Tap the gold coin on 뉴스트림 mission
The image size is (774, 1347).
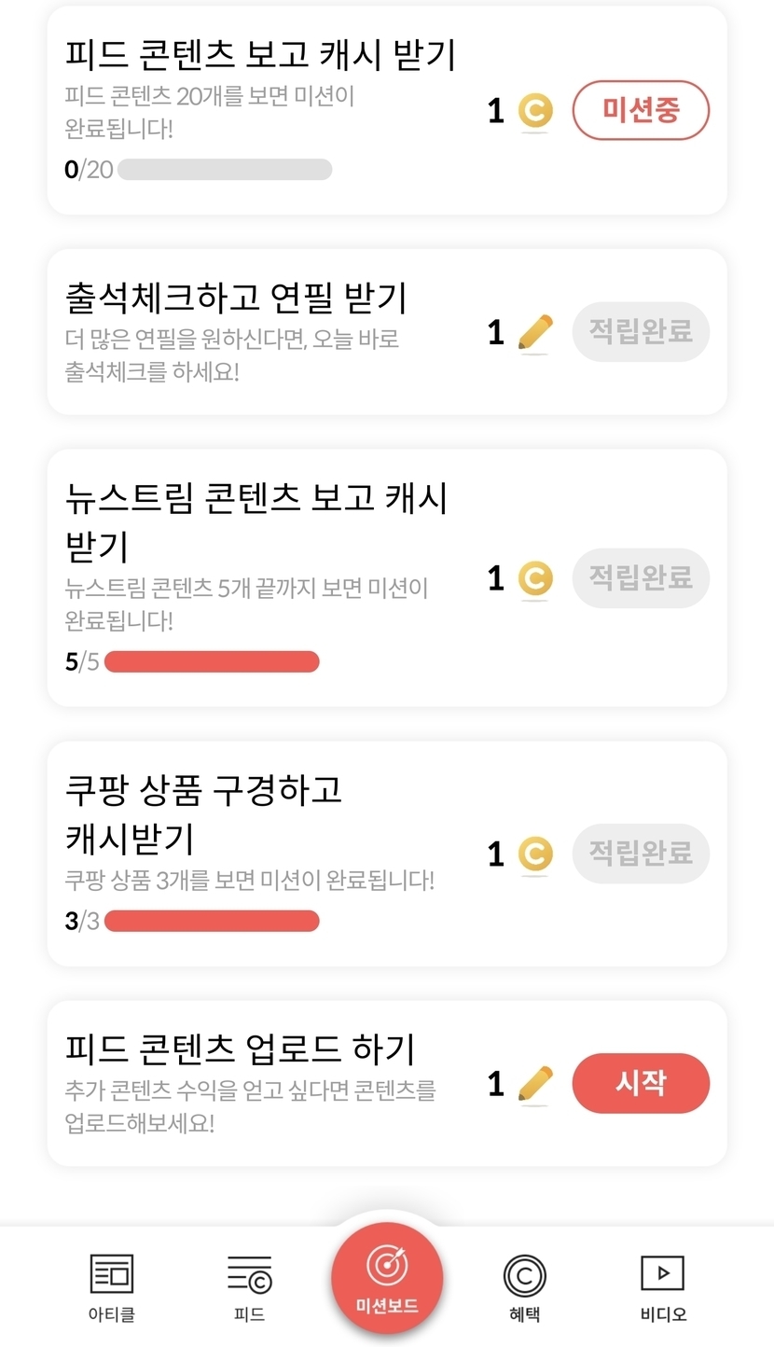[x=535, y=578]
